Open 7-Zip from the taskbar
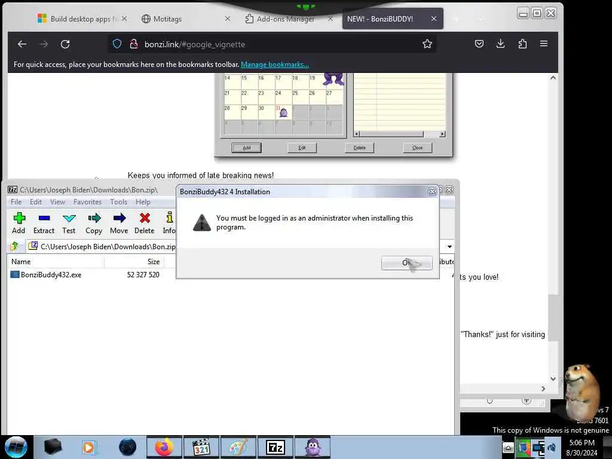The width and height of the screenshot is (612, 459). coord(275,447)
